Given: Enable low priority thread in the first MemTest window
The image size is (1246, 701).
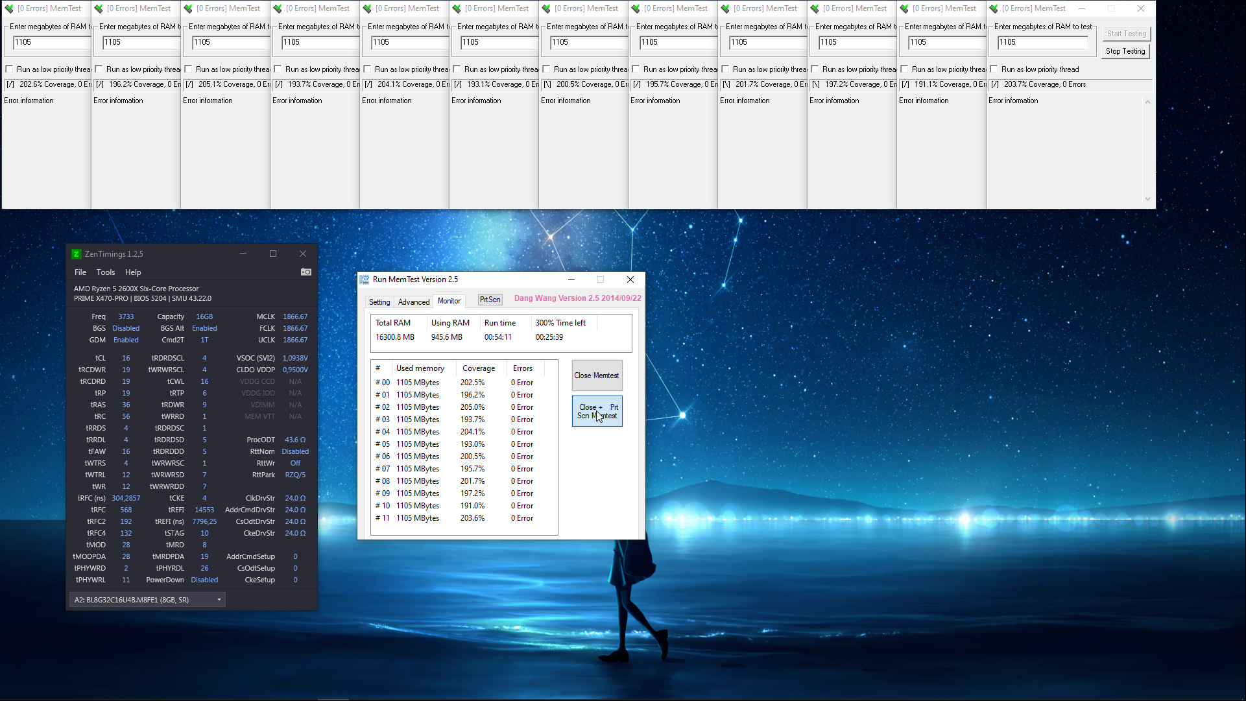Looking at the screenshot, I should tap(9, 69).
